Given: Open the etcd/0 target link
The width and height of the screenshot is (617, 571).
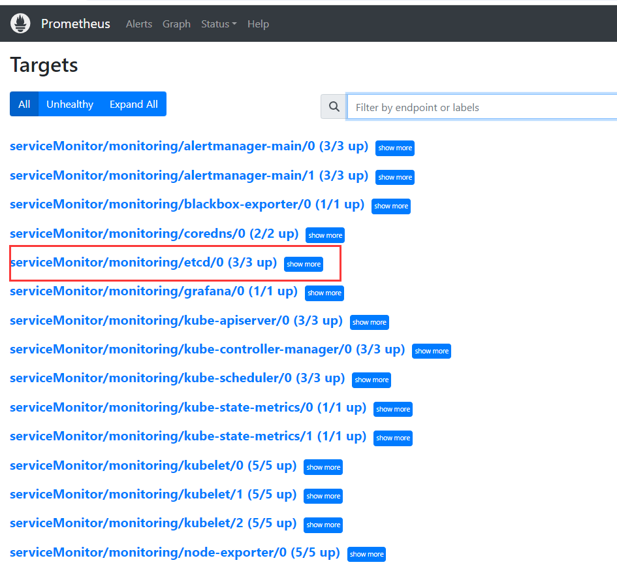Looking at the screenshot, I should click(x=143, y=262).
